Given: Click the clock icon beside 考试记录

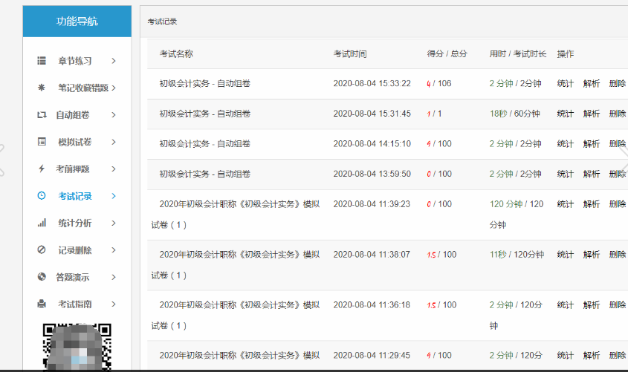Looking at the screenshot, I should (42, 196).
